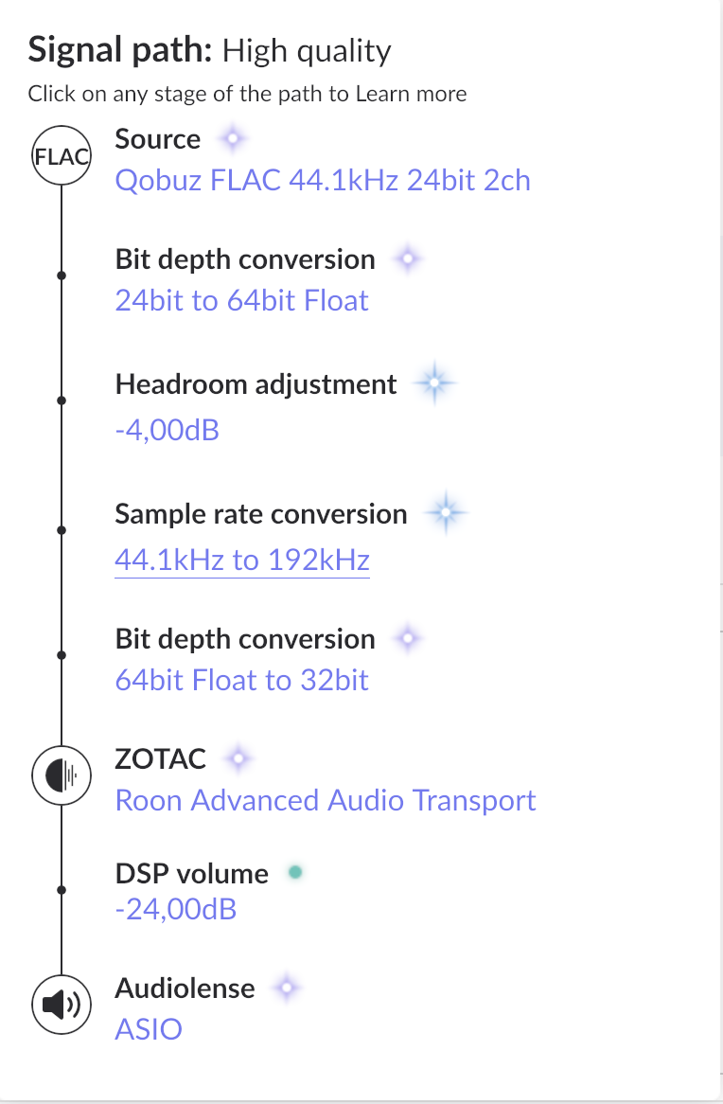Click the ZOTAC audio transport icon
Image resolution: width=723 pixels, height=1104 pixels.
pyautogui.click(x=62, y=776)
